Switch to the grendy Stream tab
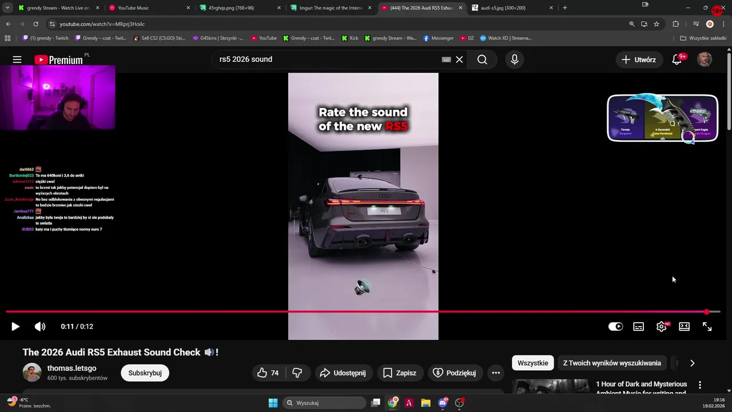This screenshot has width=732, height=412. [x=57, y=8]
